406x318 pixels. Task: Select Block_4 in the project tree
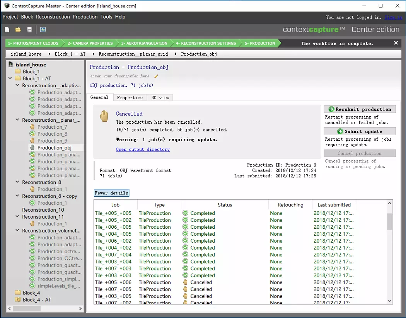tap(31, 292)
